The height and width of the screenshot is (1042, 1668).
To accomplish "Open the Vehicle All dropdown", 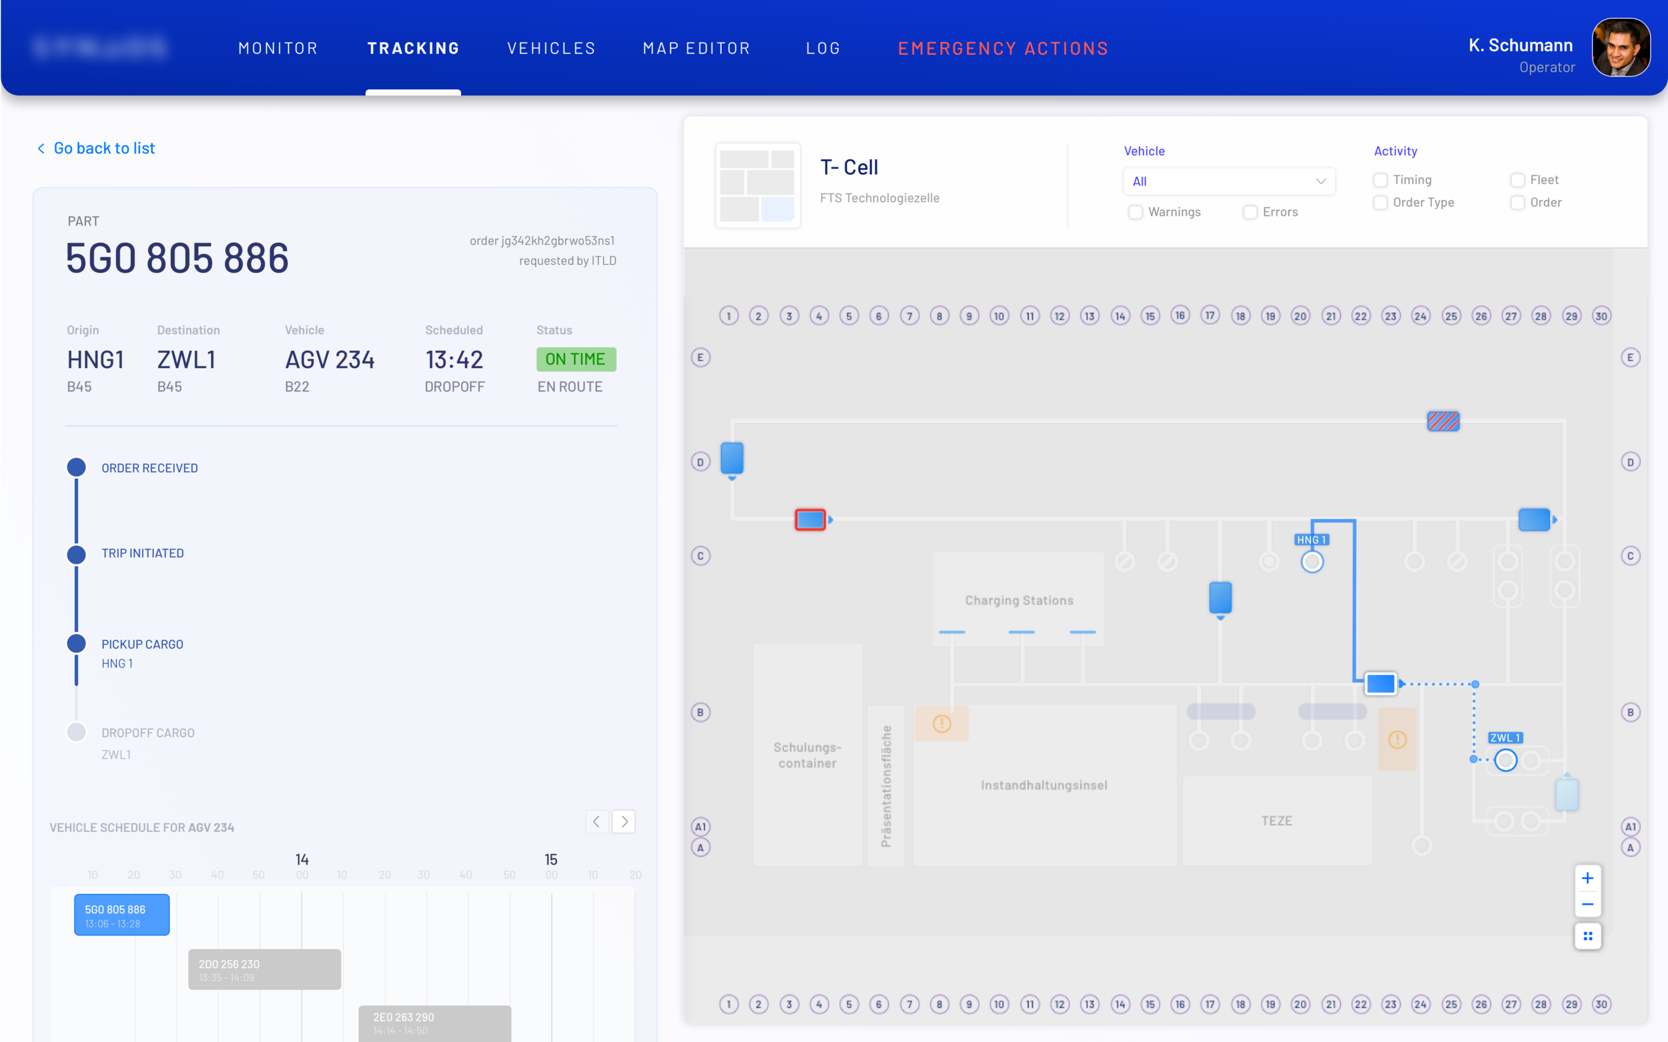I will 1229,181.
